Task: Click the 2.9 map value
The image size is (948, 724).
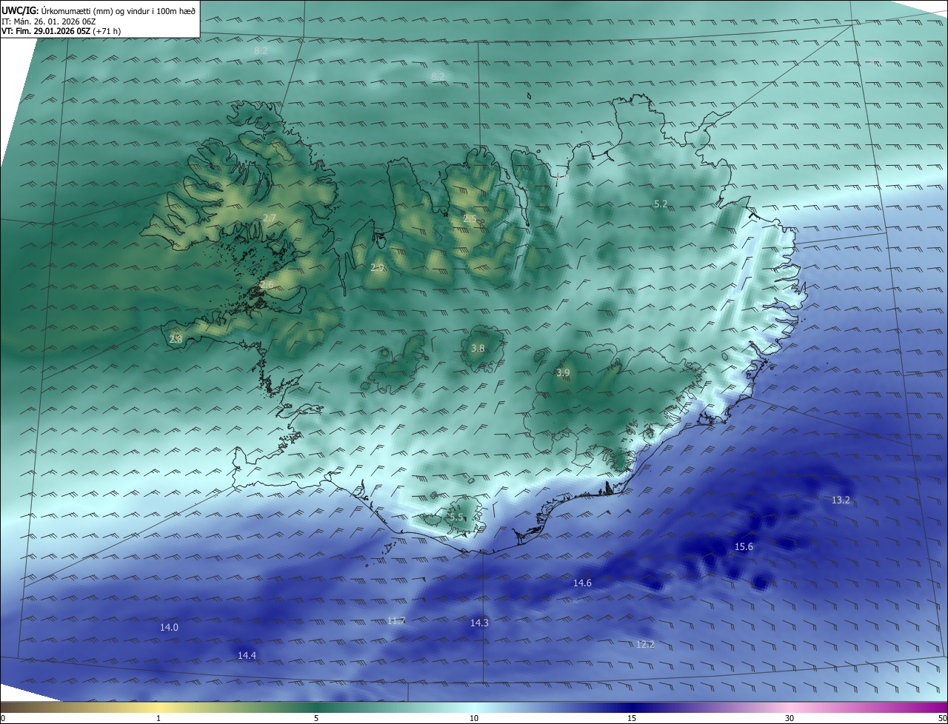Action: (x=377, y=268)
